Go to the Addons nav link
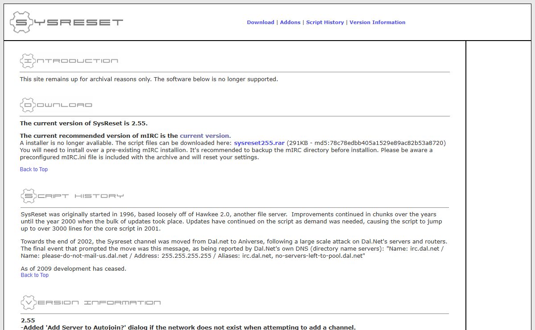 [x=290, y=22]
